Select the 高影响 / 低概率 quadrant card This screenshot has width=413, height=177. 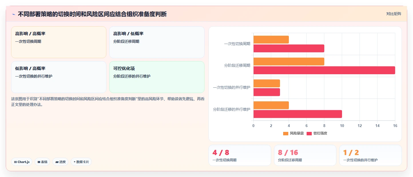pyautogui.click(x=157, y=42)
